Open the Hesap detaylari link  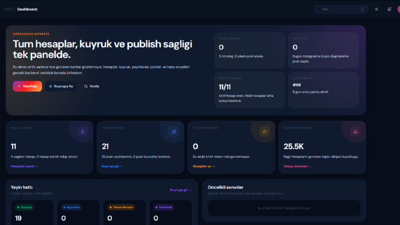pos(297,166)
